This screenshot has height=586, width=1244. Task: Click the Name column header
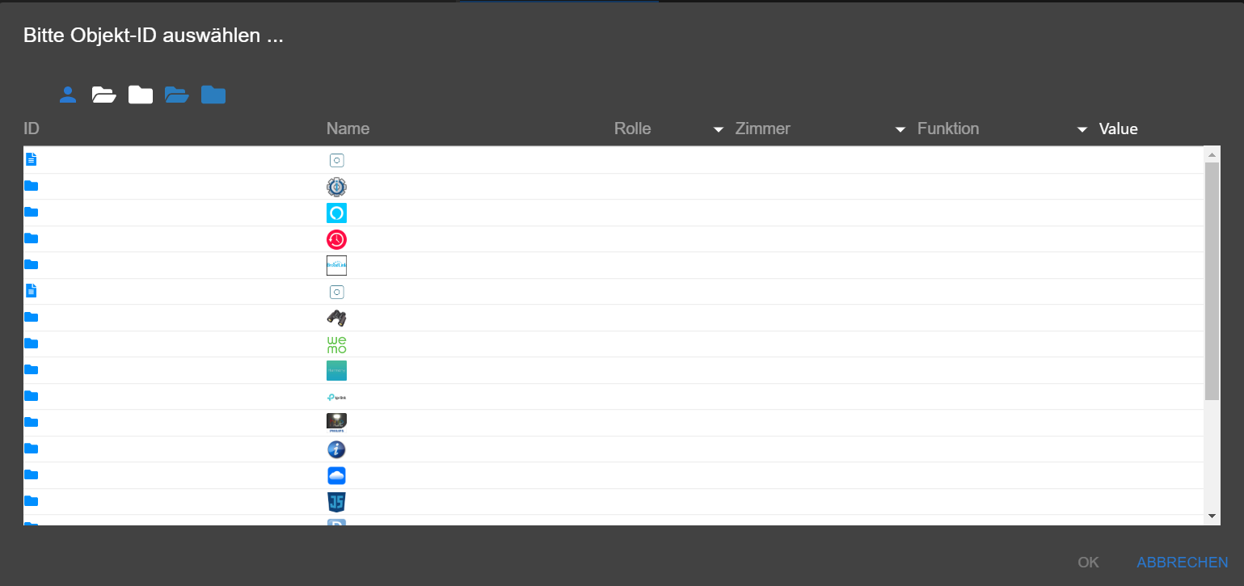(x=348, y=129)
